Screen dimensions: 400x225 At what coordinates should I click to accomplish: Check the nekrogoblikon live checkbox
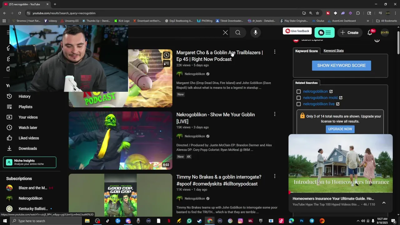299,104
